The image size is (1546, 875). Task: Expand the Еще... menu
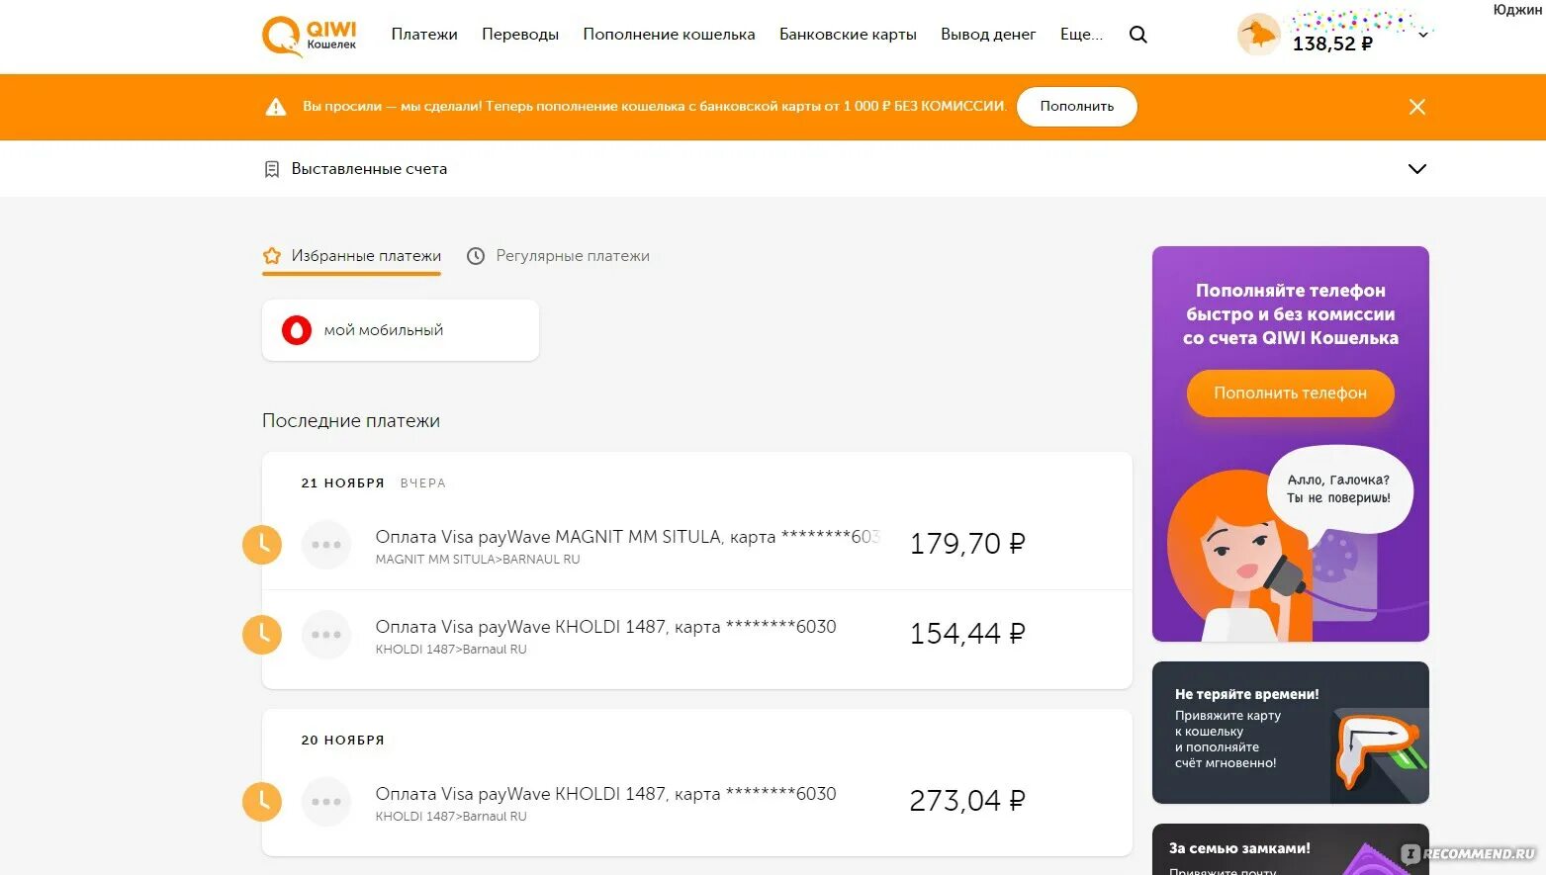tap(1081, 35)
